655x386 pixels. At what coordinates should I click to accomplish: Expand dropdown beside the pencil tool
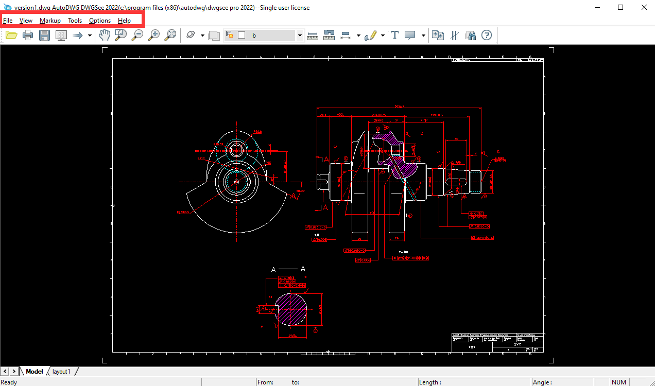pyautogui.click(x=383, y=36)
